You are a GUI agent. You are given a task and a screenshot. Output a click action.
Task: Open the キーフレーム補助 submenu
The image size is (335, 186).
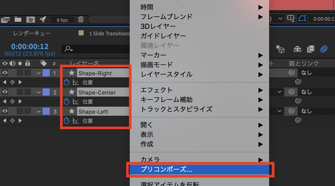tap(199, 100)
